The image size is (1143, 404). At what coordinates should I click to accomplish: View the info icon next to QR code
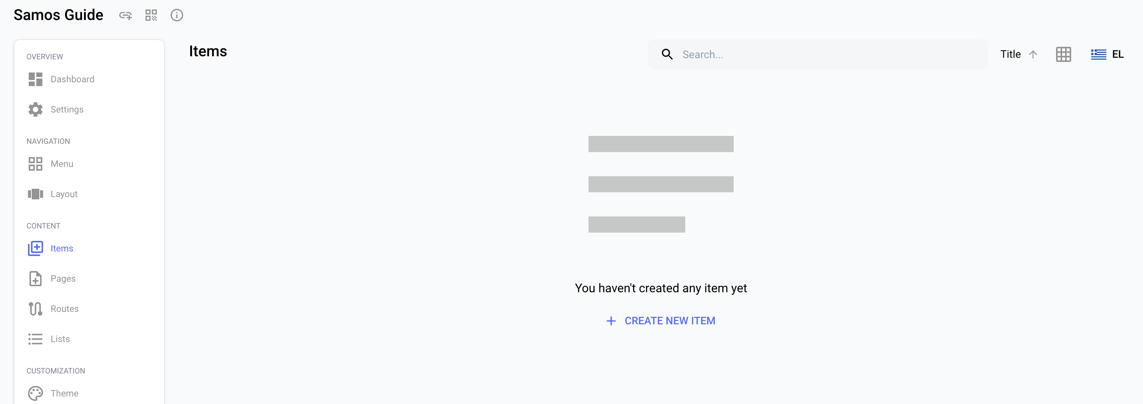(177, 15)
